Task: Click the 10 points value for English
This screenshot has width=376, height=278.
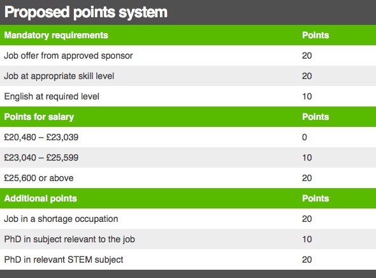Action: 307,96
